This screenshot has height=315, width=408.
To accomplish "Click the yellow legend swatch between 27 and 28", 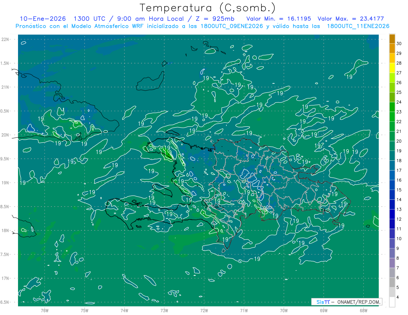I will (392, 68).
